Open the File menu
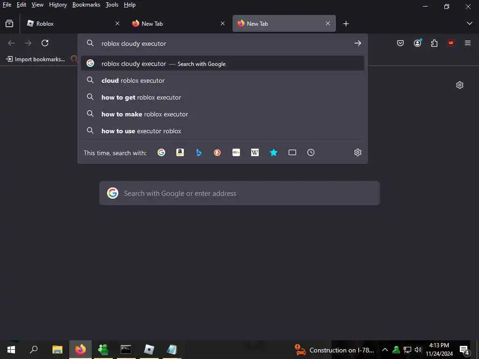Image resolution: width=479 pixels, height=359 pixels. coord(7,5)
